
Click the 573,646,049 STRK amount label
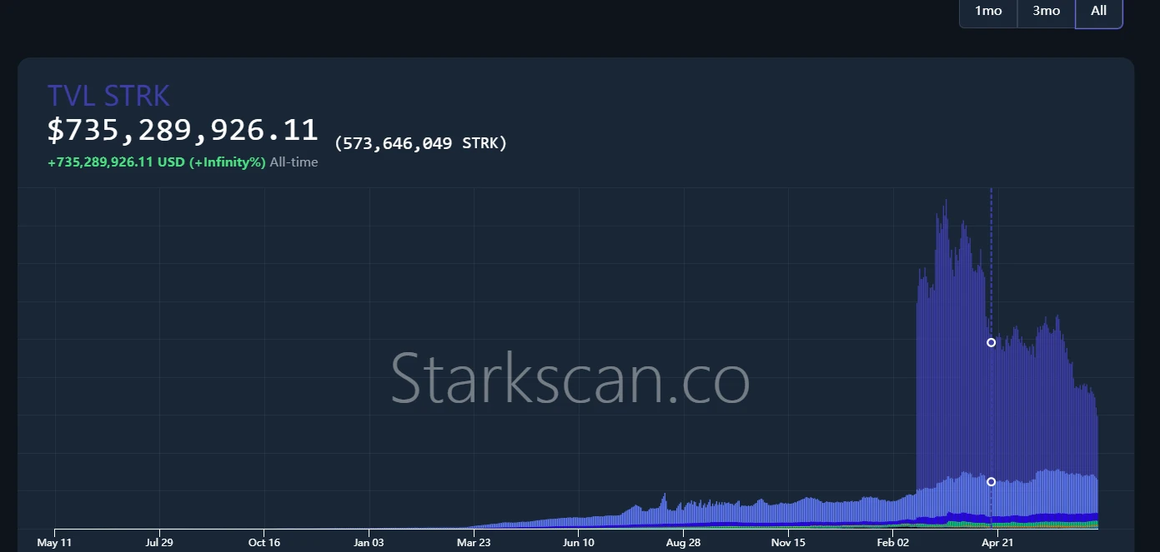click(421, 142)
